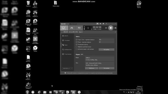
Task: Open the media player taskbar icon
Action: [50, 92]
